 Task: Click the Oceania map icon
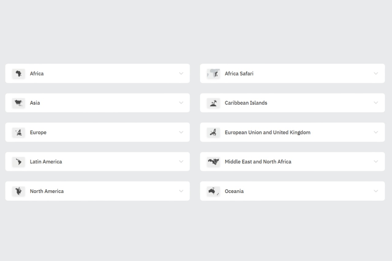pos(213,191)
